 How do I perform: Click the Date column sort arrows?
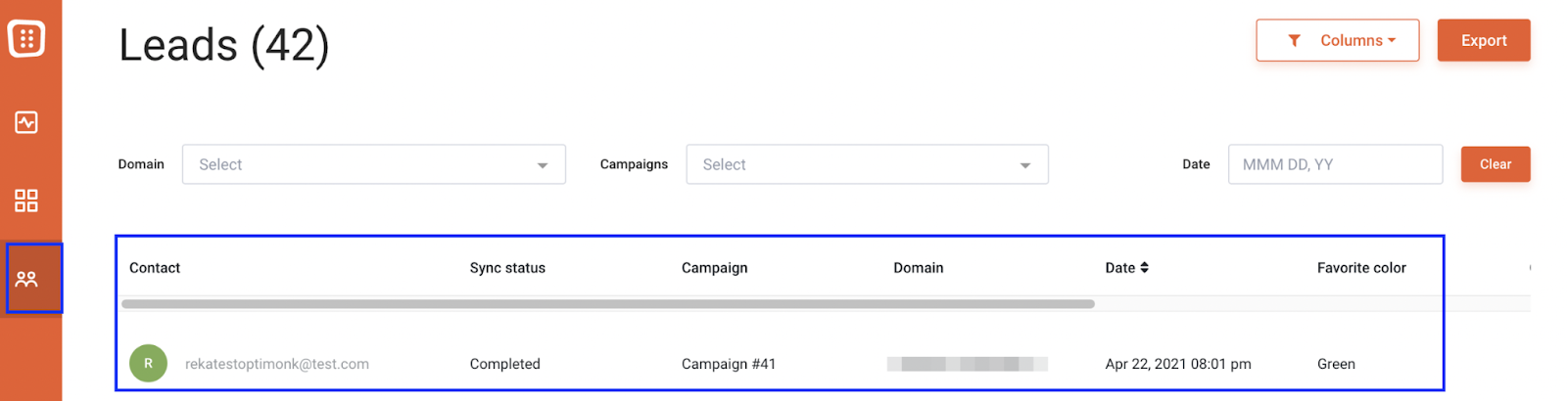(1144, 267)
